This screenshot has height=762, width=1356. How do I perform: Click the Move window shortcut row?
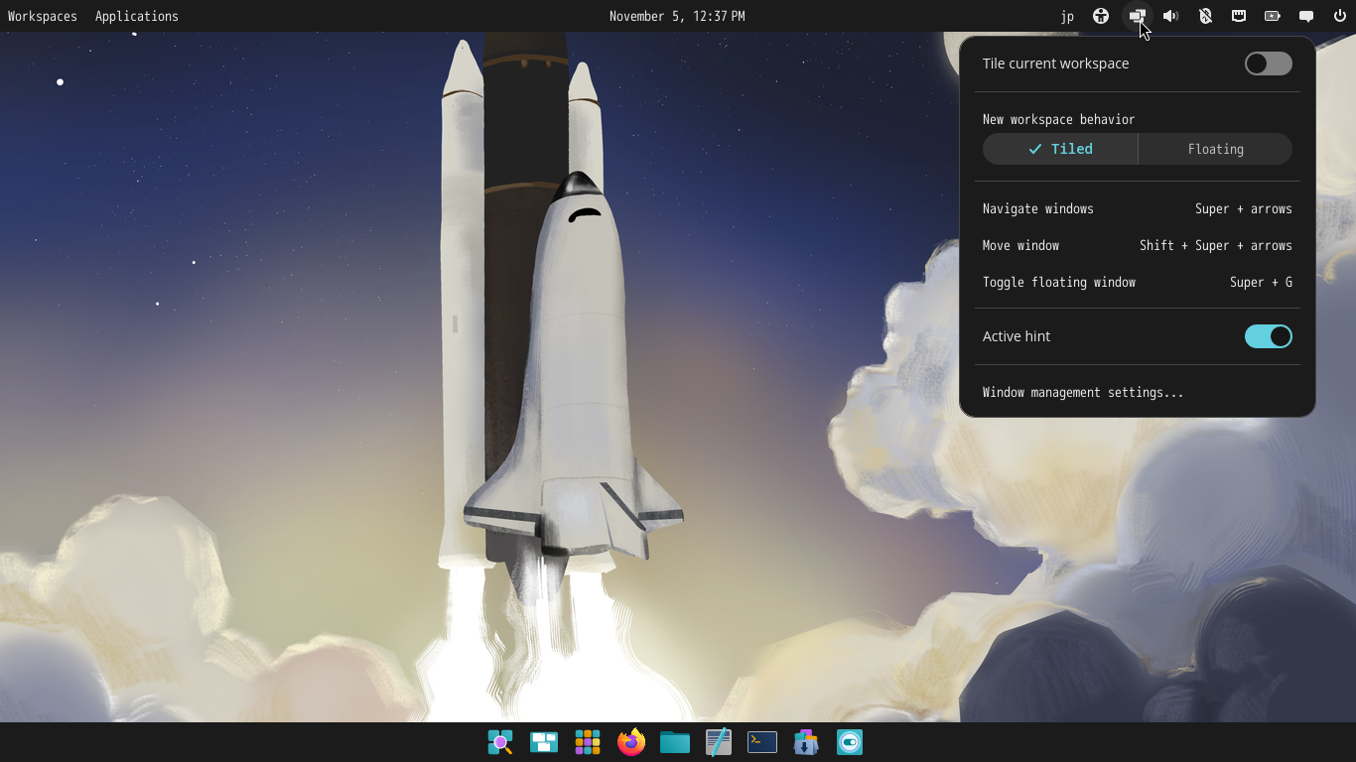click(x=1138, y=245)
